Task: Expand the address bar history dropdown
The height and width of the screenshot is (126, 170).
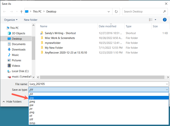Action: point(109,12)
